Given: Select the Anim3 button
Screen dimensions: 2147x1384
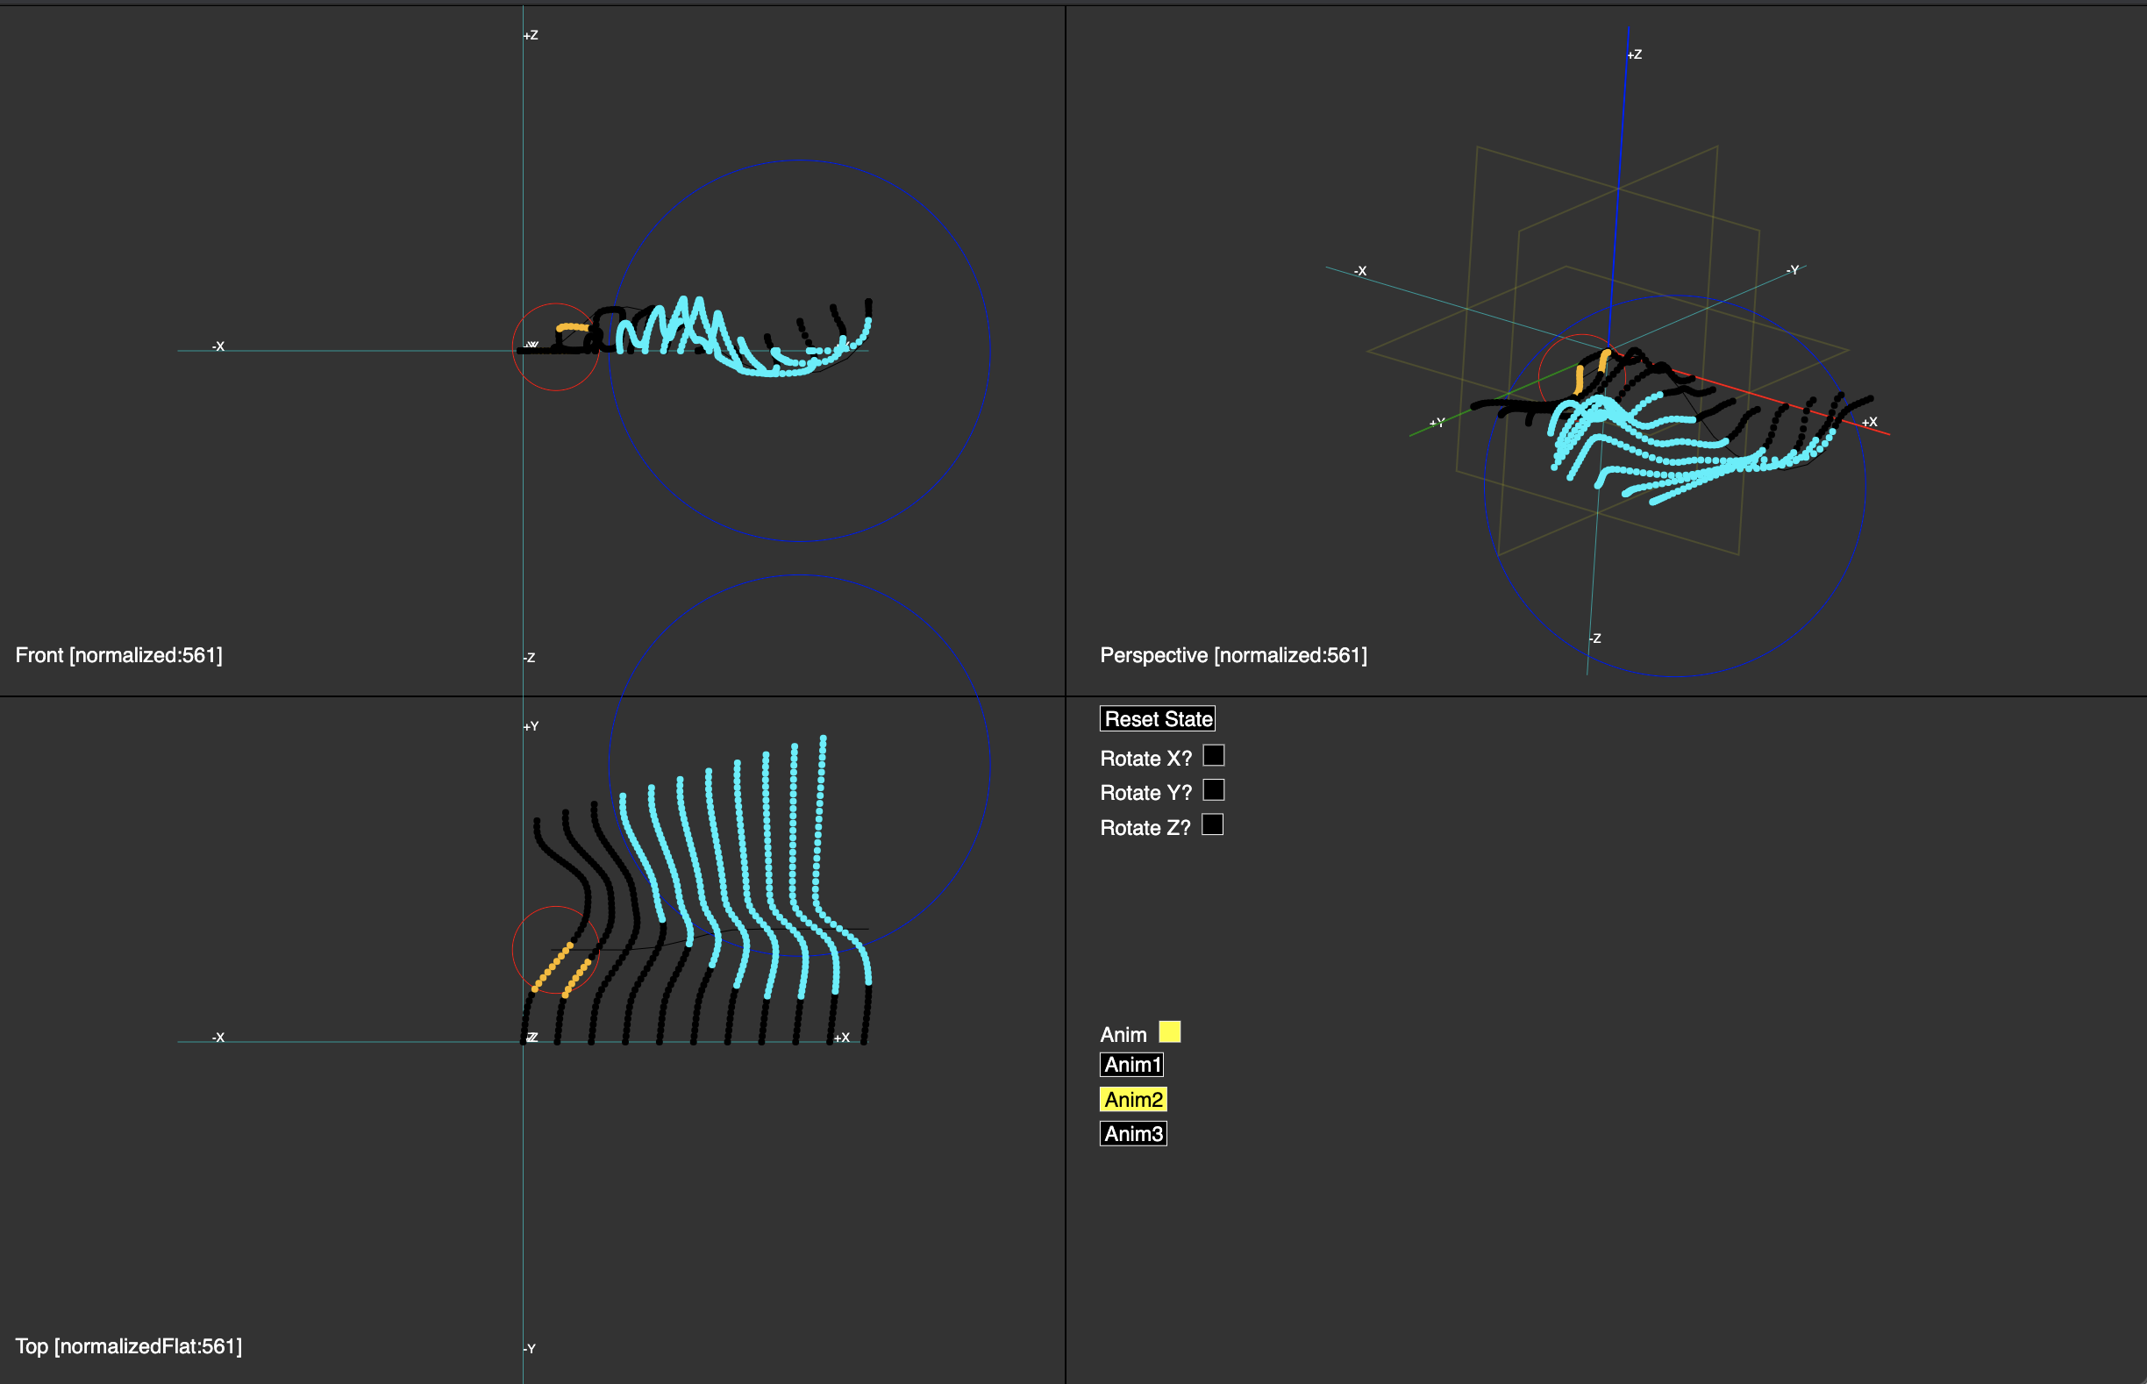Looking at the screenshot, I should [1133, 1134].
